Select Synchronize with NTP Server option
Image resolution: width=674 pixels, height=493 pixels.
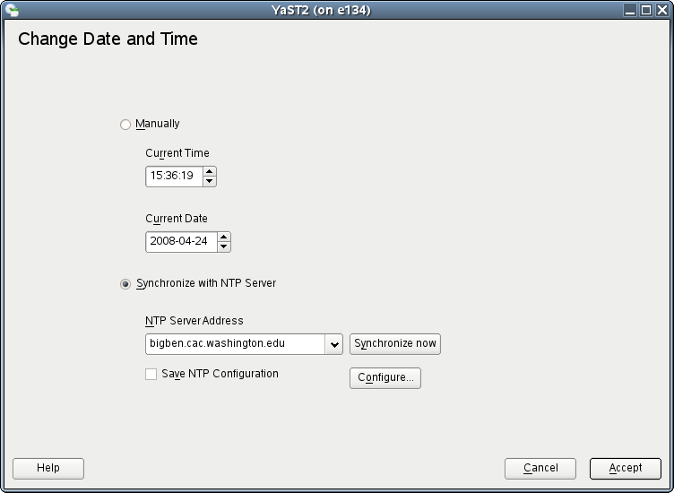(x=125, y=284)
